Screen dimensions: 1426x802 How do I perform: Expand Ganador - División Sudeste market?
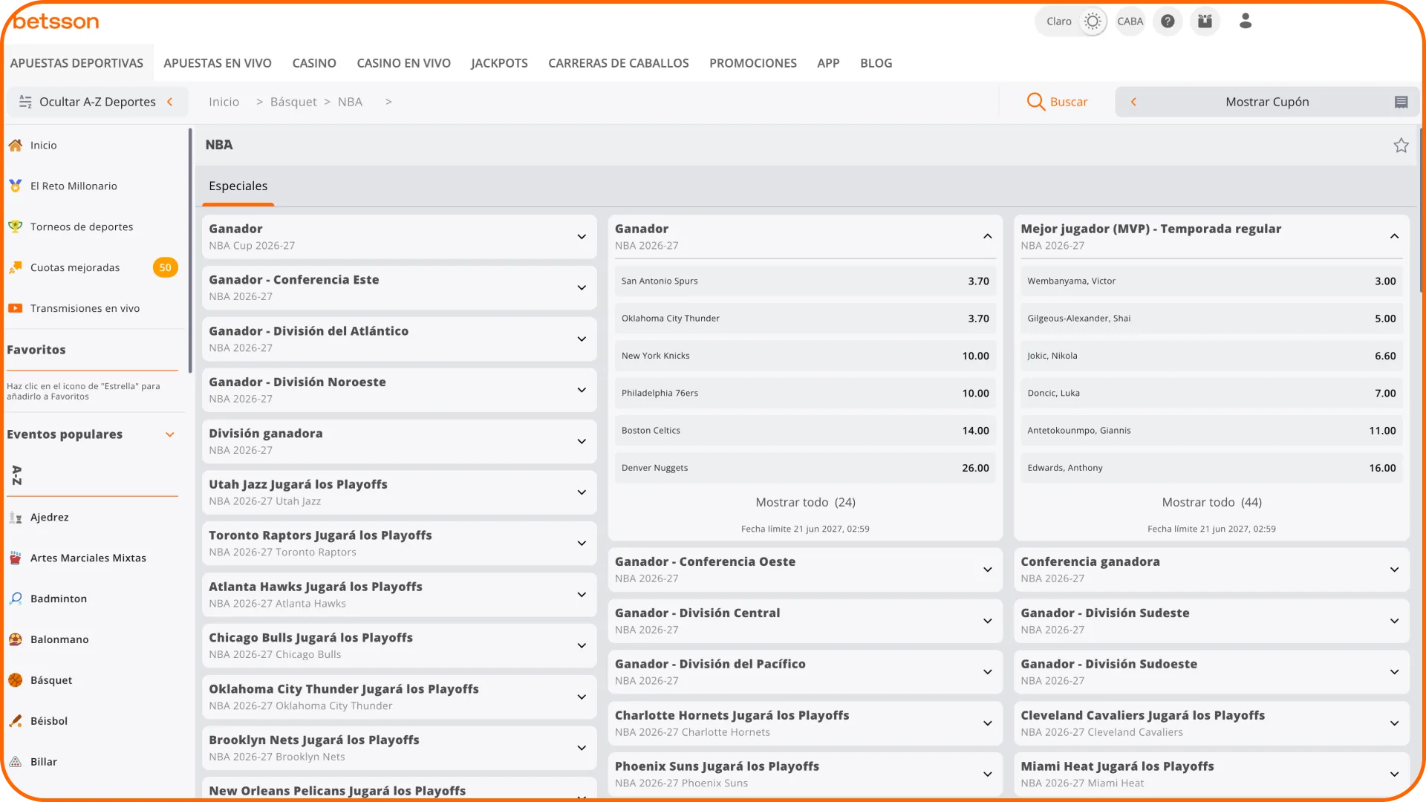[1211, 622]
